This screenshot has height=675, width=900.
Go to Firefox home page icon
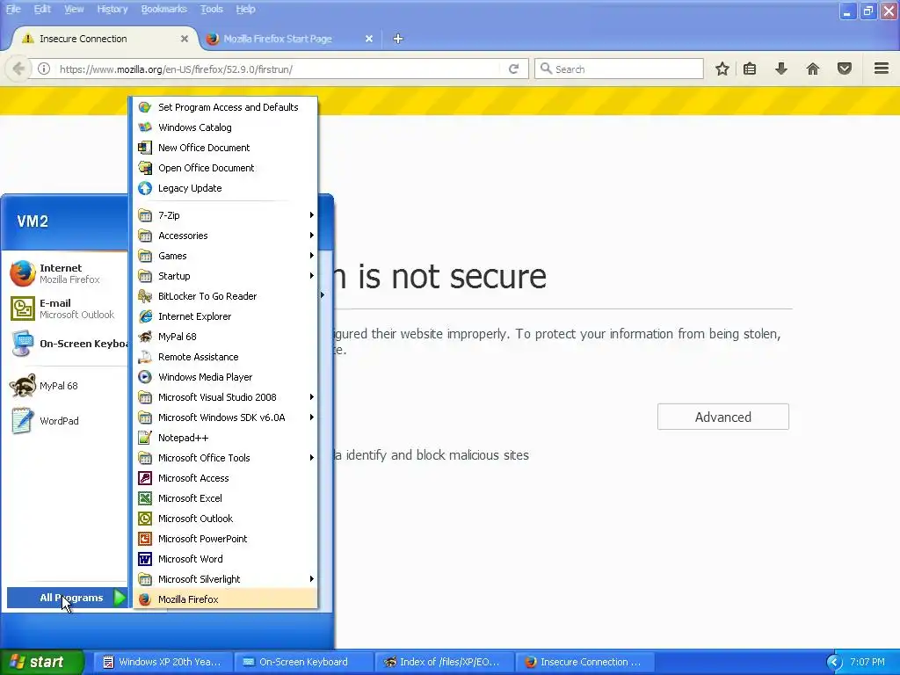pyautogui.click(x=813, y=69)
